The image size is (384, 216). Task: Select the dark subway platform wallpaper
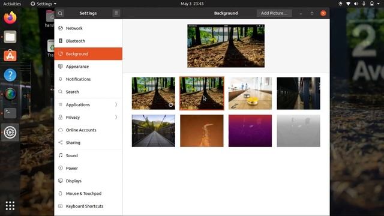click(298, 94)
